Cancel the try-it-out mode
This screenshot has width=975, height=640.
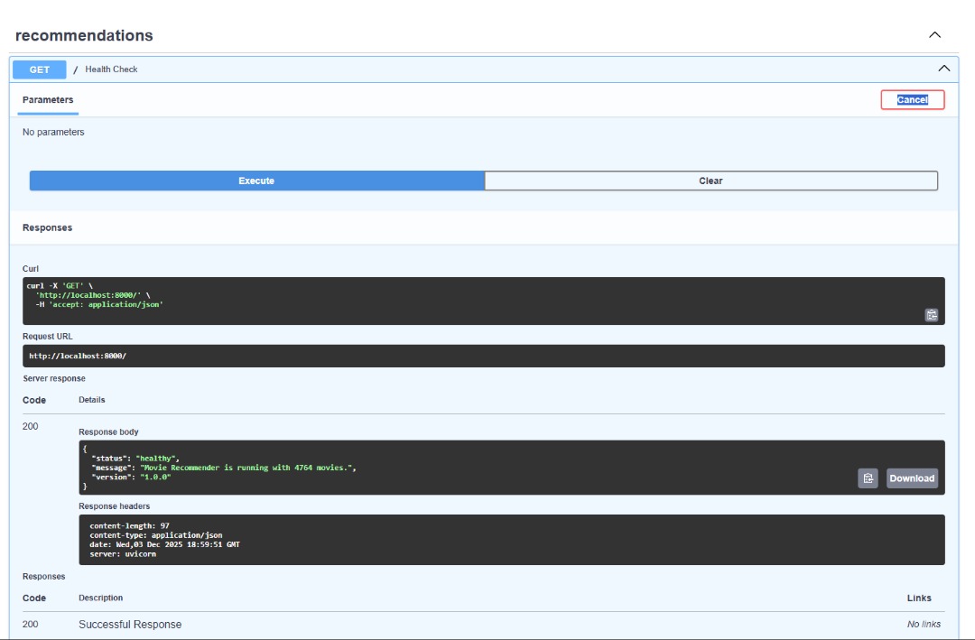click(915, 100)
